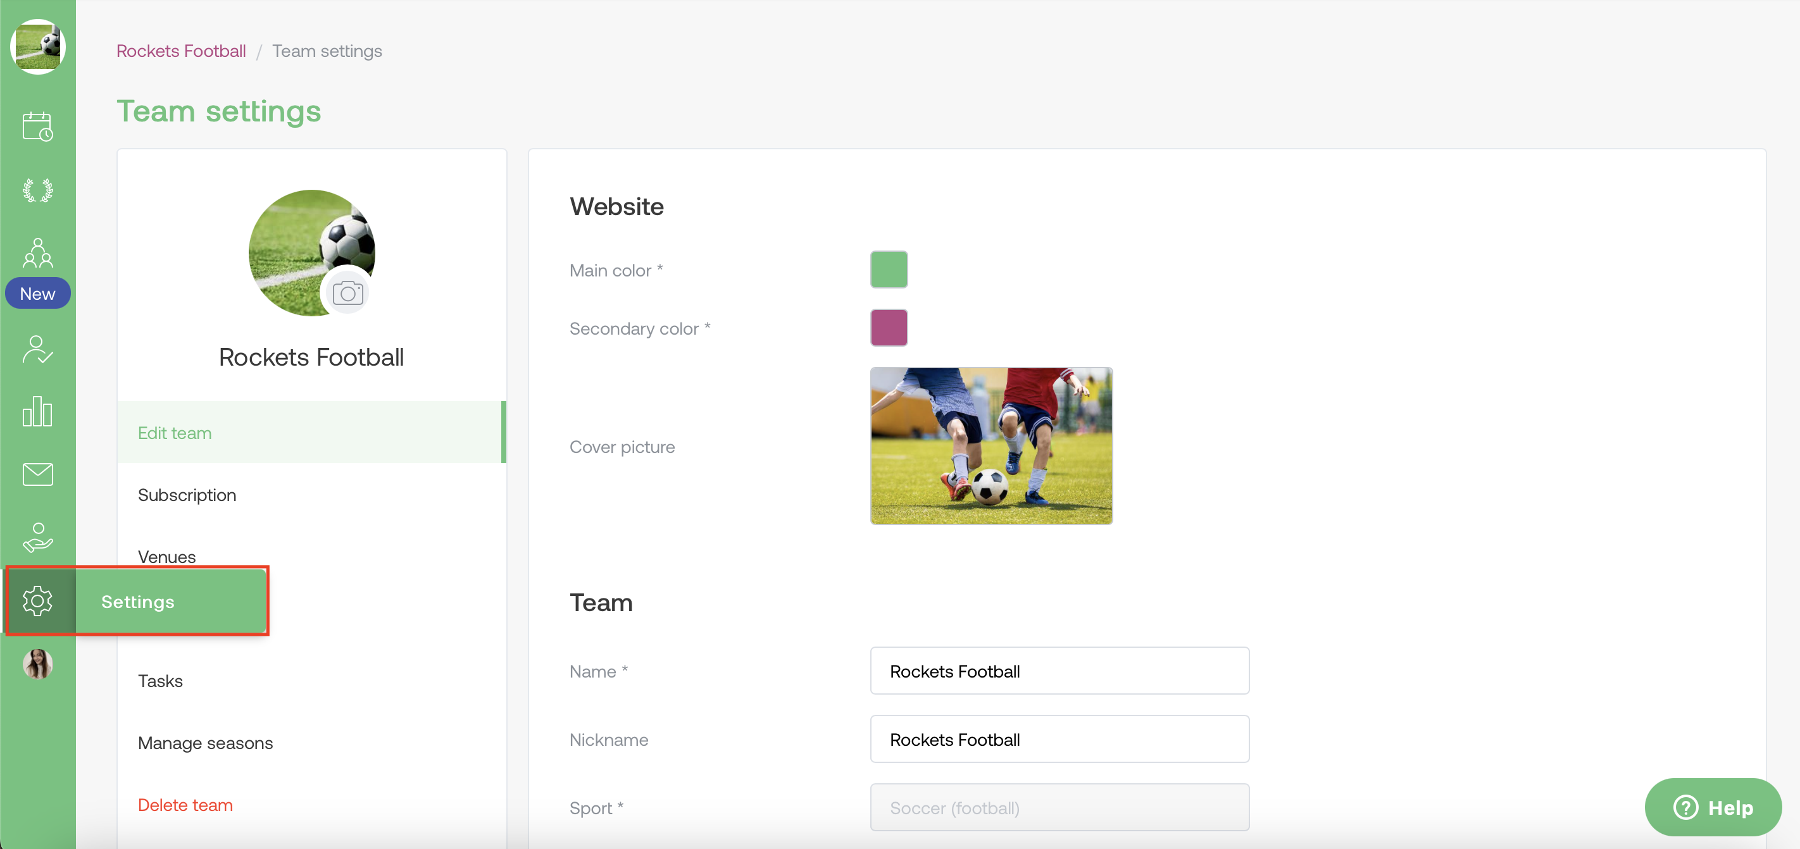This screenshot has width=1800, height=849.
Task: Click the attendance person-check icon
Action: coord(38,349)
